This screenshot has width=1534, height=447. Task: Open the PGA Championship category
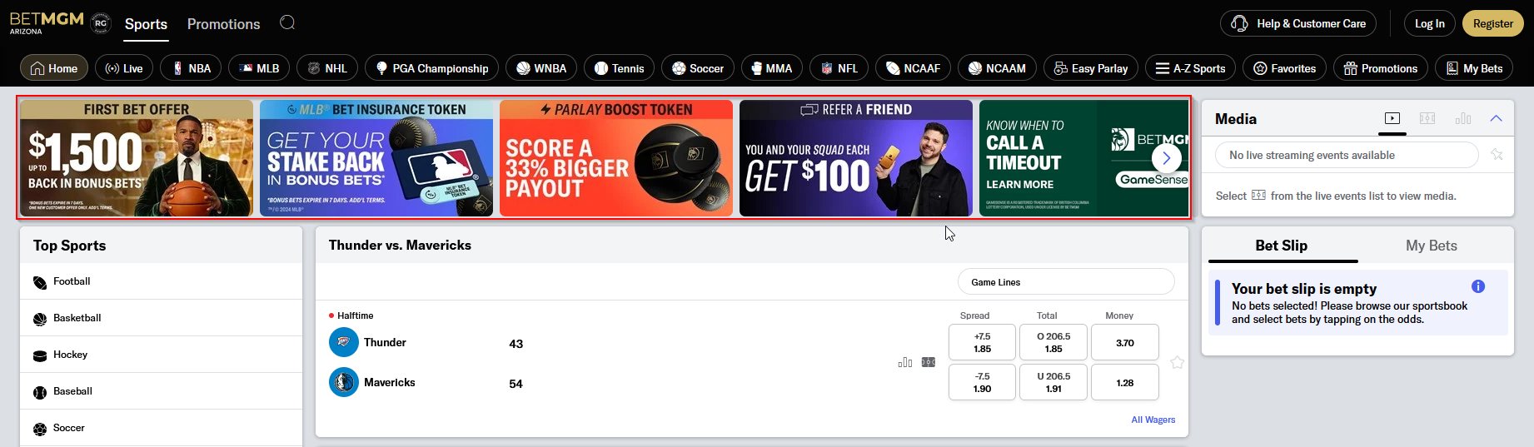click(x=431, y=68)
